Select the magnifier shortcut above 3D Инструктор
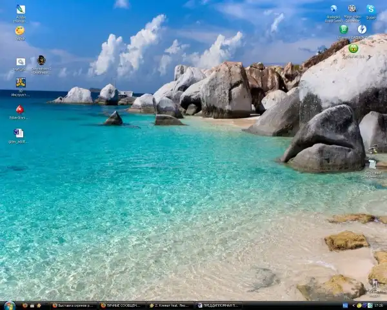 coord(21,62)
